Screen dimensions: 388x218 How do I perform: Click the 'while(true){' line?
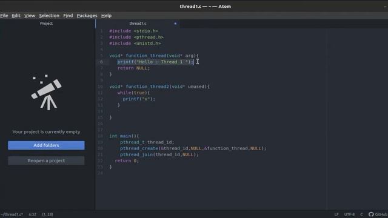[x=133, y=93]
